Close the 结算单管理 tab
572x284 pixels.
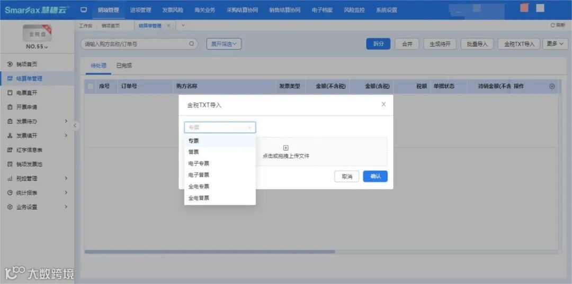click(x=168, y=26)
